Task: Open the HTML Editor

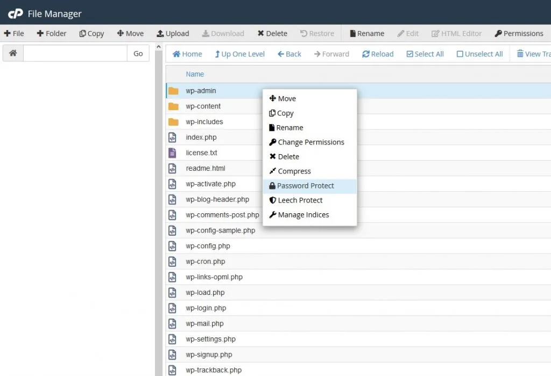Action: coord(456,33)
